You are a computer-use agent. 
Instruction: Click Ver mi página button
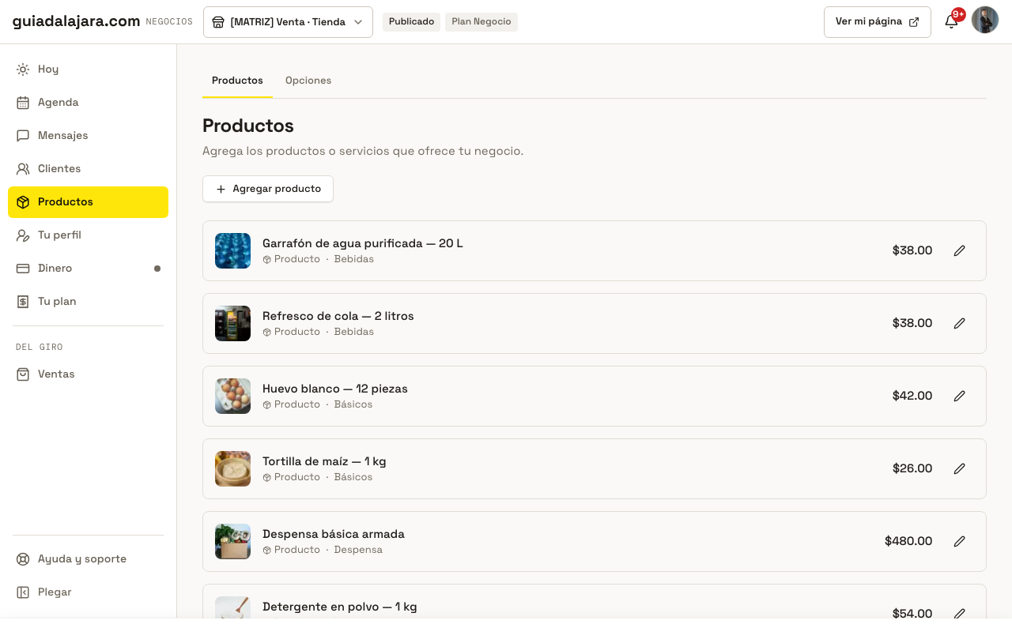(x=878, y=22)
